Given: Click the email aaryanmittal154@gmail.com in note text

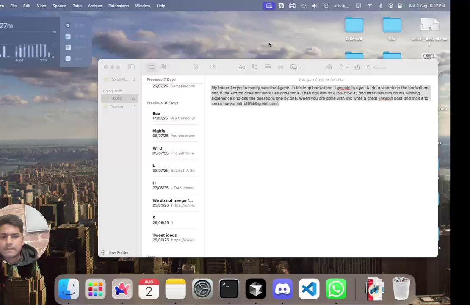Looking at the screenshot, I should [251, 103].
